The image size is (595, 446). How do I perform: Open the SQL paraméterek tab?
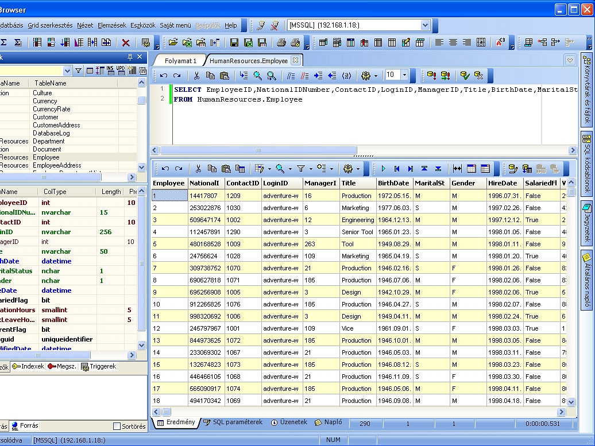pyautogui.click(x=233, y=422)
